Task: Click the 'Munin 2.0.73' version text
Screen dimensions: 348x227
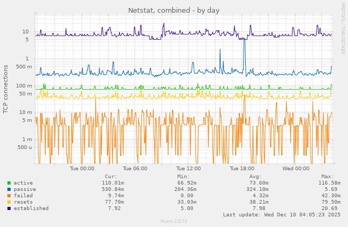Action: (174, 222)
